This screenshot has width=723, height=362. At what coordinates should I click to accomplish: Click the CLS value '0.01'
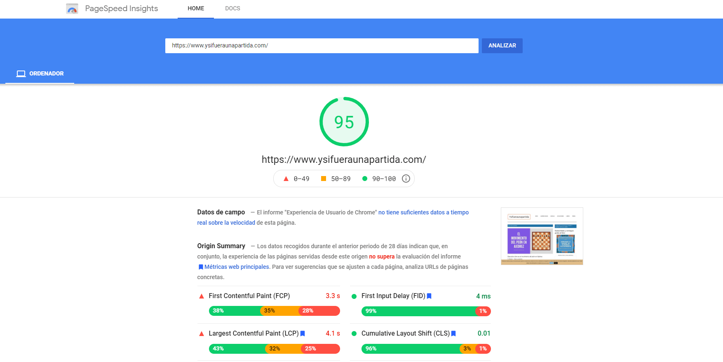[484, 334]
